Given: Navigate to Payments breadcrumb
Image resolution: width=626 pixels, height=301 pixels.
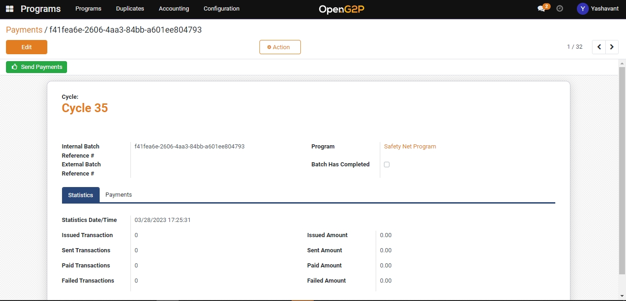Looking at the screenshot, I should [24, 30].
